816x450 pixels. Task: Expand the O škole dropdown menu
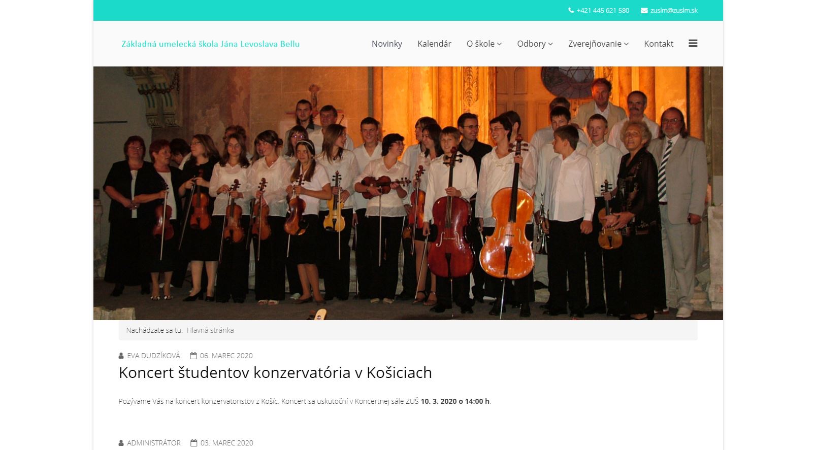point(484,44)
